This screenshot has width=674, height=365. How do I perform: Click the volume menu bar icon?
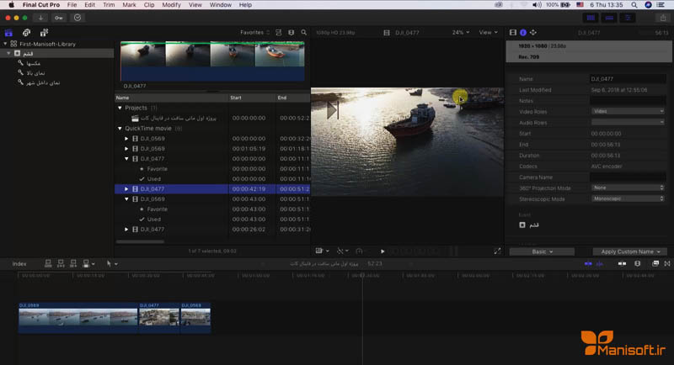tap(537, 5)
